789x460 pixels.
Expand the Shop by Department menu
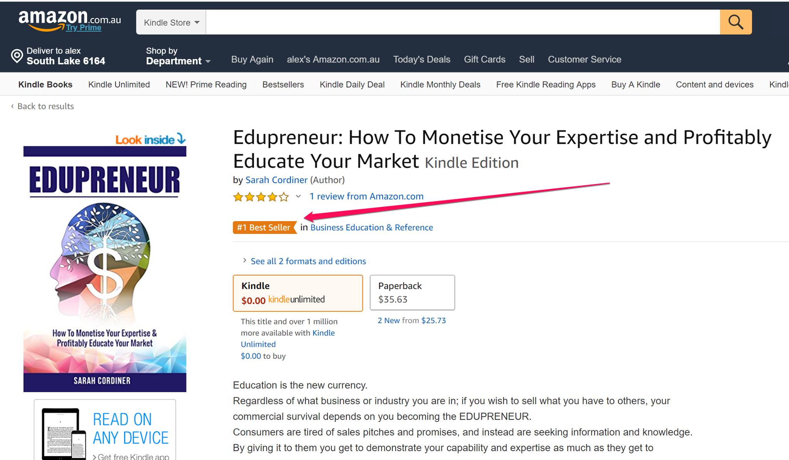178,56
